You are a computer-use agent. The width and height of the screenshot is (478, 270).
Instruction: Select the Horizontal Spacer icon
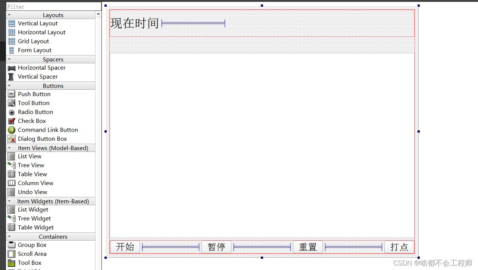click(x=12, y=67)
